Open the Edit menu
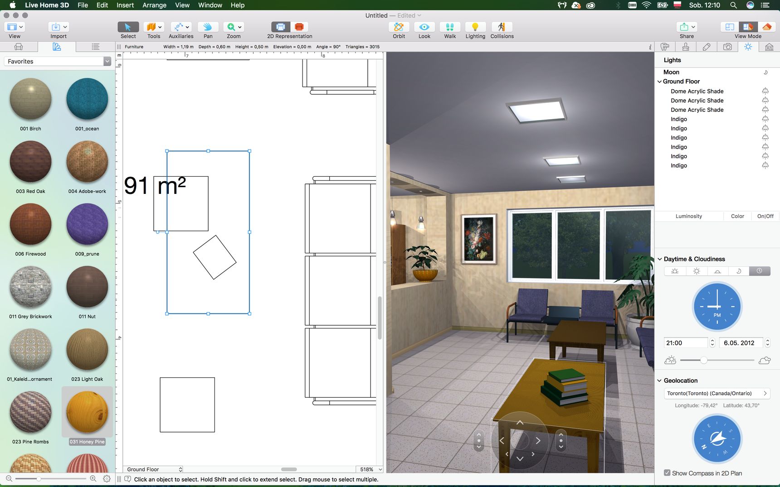The width and height of the screenshot is (780, 487). point(102,5)
